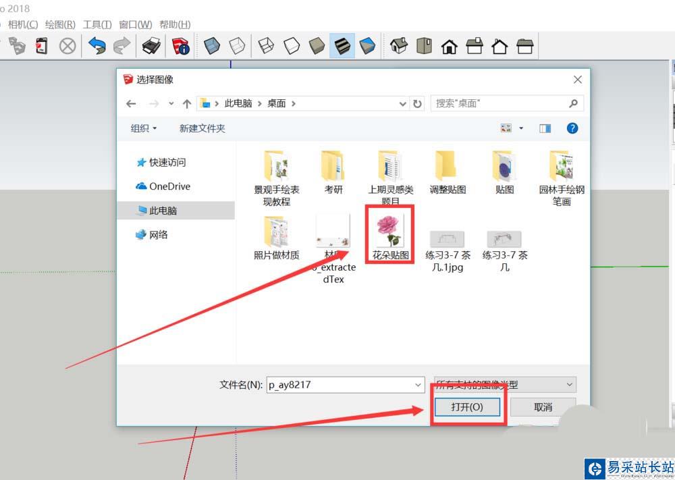The height and width of the screenshot is (480, 675).
Task: Open recent locations dropdown arrow
Action: point(171,104)
